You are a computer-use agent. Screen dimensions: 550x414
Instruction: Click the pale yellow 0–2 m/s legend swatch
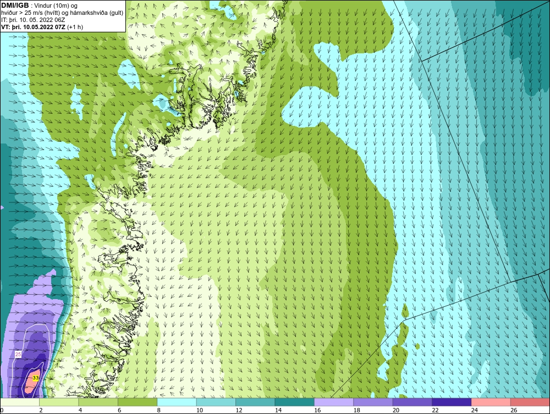[x=20, y=402]
